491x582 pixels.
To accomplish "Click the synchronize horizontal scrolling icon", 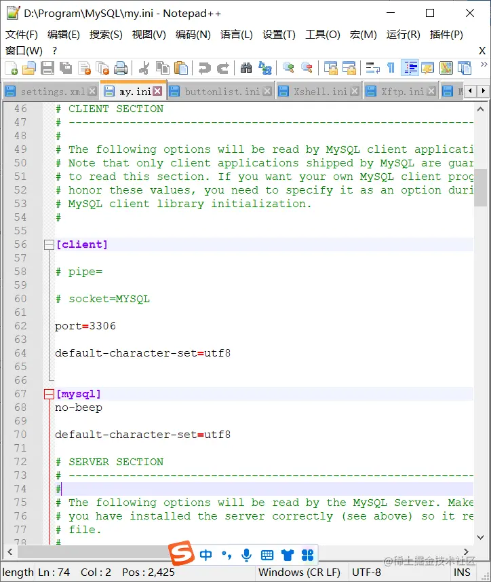I will coord(349,69).
